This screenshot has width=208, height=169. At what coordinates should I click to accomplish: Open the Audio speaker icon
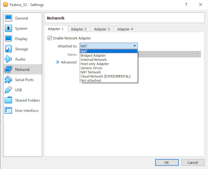click(9, 59)
